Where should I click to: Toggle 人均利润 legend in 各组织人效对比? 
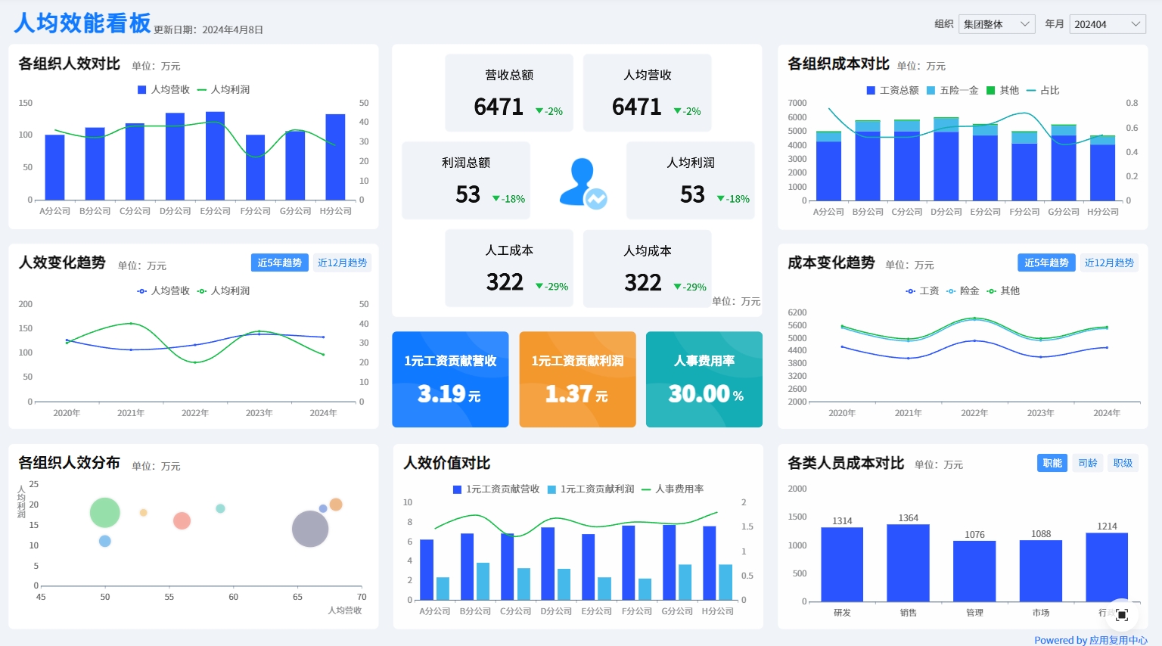pyautogui.click(x=223, y=89)
